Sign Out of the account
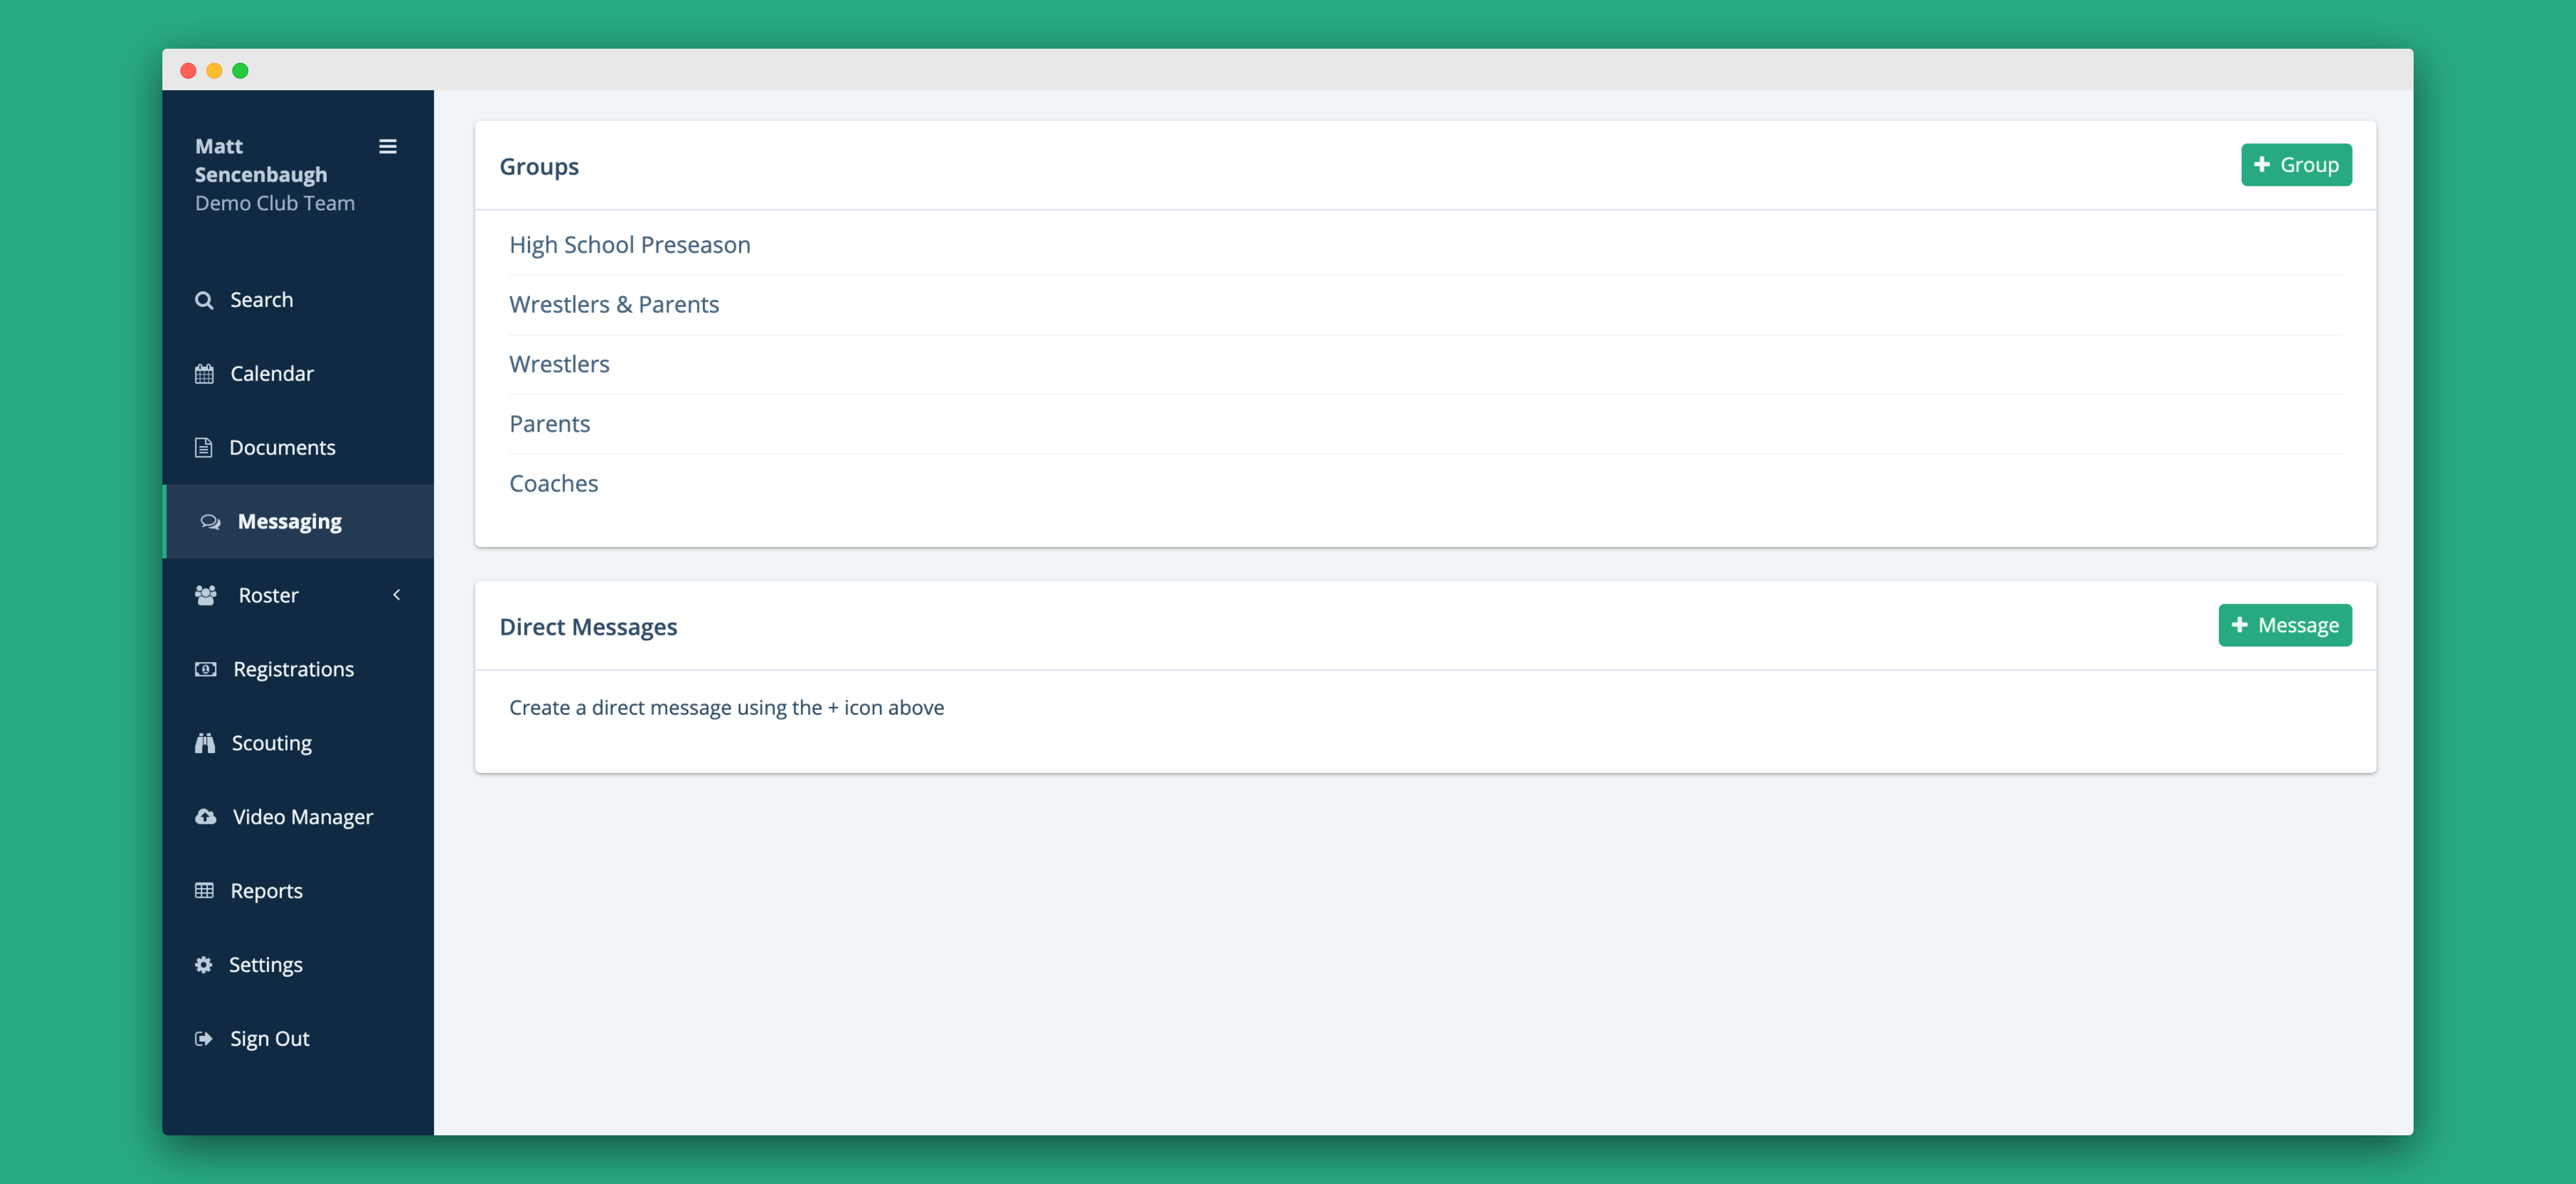Screen dimensions: 2576x1184 pyautogui.click(x=298, y=1039)
